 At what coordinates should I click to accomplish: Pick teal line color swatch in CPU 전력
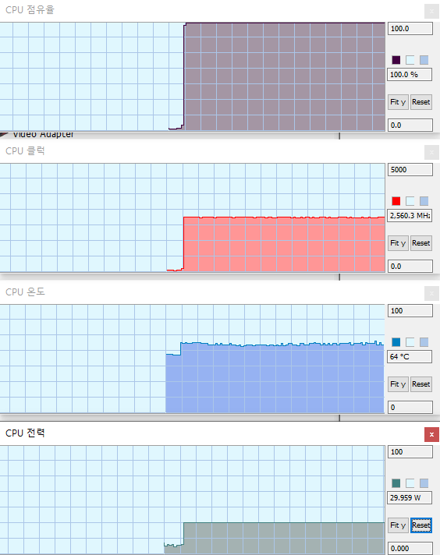click(396, 483)
